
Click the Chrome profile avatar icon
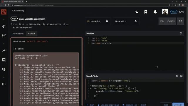(x=183, y=5)
